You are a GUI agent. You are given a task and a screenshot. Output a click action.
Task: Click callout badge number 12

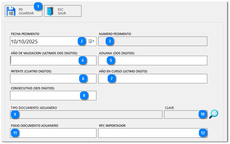[x=203, y=133]
